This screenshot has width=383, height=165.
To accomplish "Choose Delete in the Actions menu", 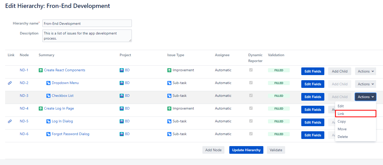I will coord(343,137).
